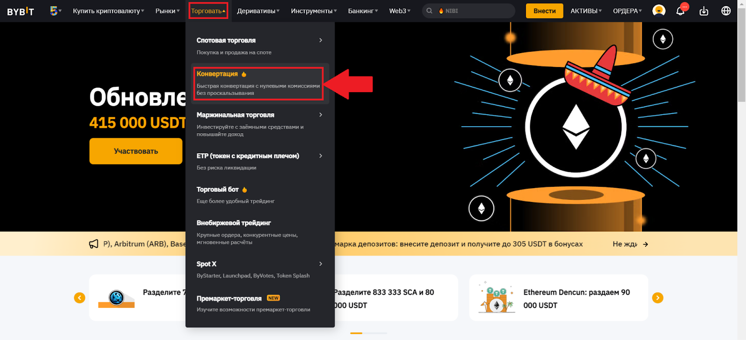Viewport: 746px width, 340px height.
Task: Click the Внести deposit button
Action: [x=544, y=11]
